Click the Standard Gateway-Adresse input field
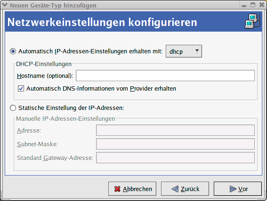The height and width of the screenshot is (201, 267). point(175,158)
